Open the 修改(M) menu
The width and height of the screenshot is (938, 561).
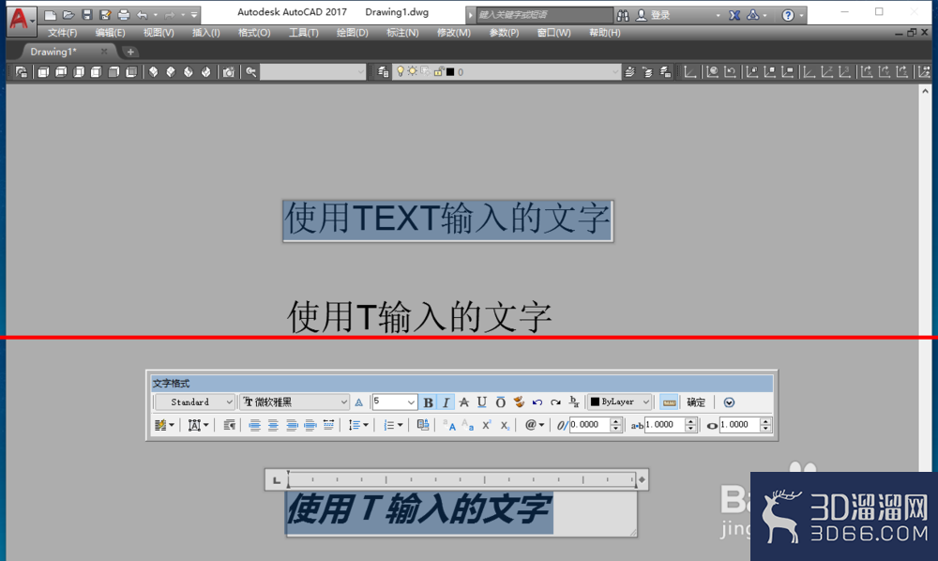[x=453, y=33]
